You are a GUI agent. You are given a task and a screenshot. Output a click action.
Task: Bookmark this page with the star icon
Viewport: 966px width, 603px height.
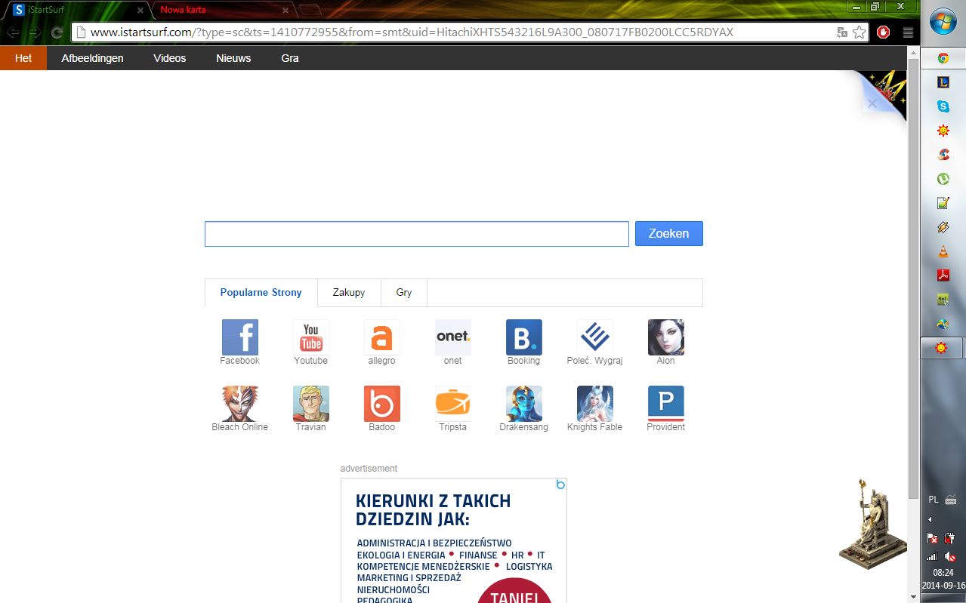click(x=859, y=32)
